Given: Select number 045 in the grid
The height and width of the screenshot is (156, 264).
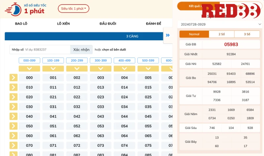Looking at the screenshot, I should (148, 116).
